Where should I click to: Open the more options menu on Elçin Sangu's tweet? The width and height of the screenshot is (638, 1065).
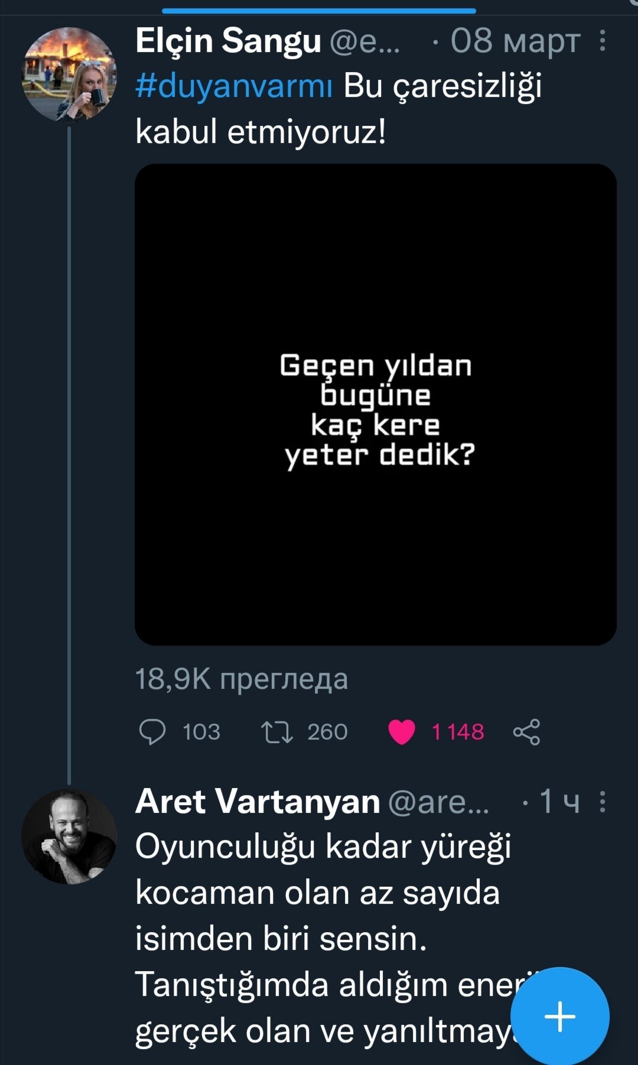click(602, 41)
